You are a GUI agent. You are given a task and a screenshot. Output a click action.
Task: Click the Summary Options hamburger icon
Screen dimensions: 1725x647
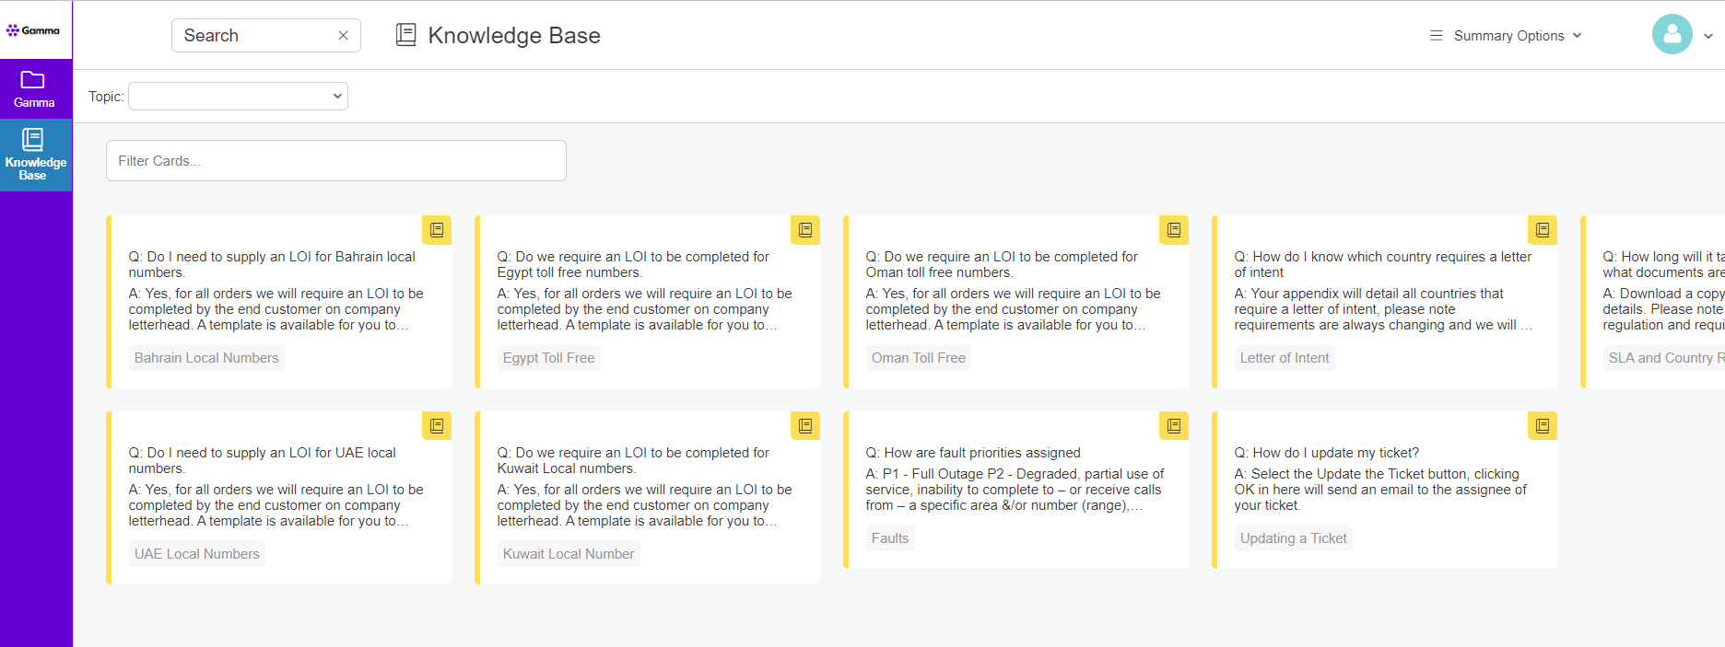tap(1436, 36)
